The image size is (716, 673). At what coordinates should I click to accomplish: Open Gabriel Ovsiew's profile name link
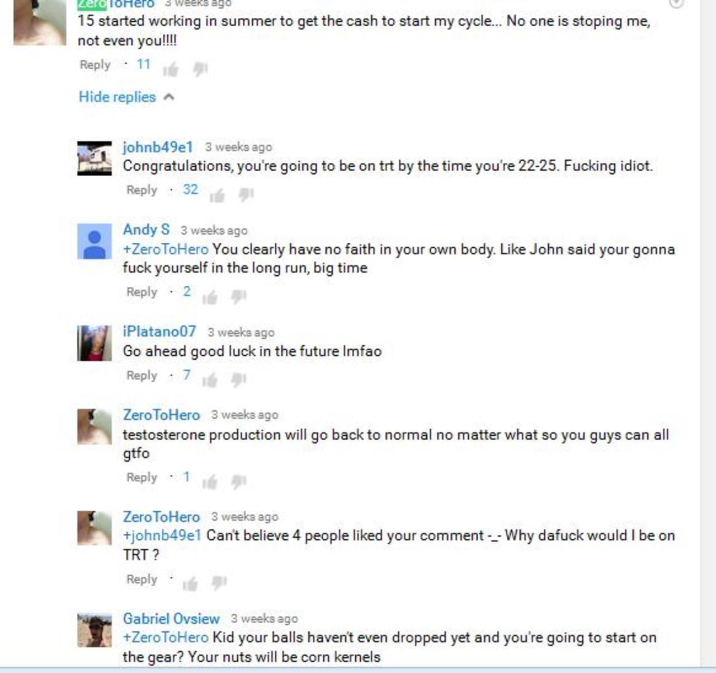click(x=171, y=619)
